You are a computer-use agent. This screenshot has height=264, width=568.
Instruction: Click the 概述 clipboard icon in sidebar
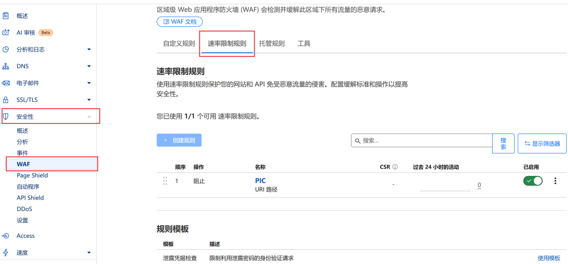(x=6, y=16)
